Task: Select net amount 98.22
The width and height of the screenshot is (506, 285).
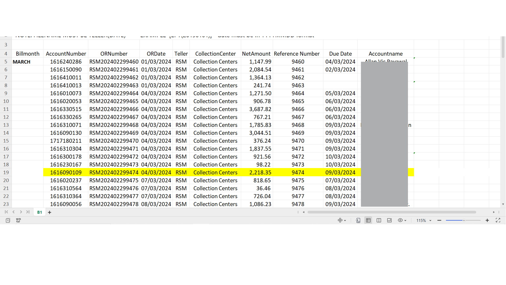Action: [257, 164]
